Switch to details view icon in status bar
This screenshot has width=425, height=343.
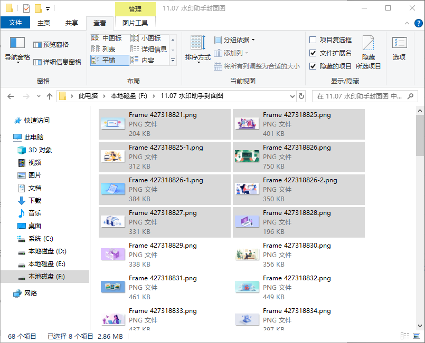(405, 336)
